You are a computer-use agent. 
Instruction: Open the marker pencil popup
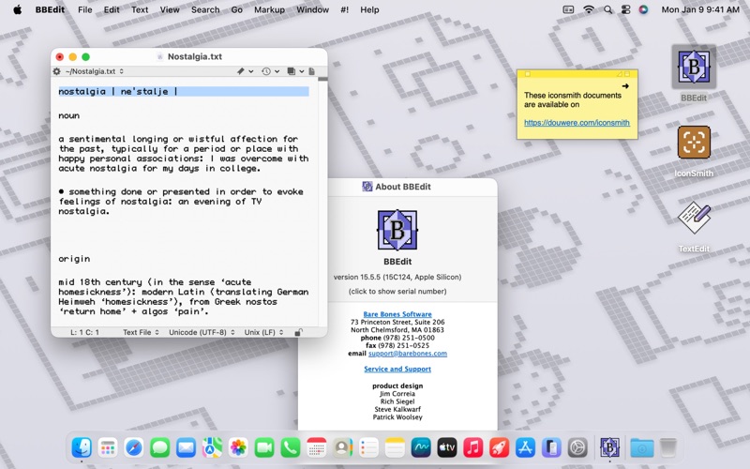(241, 71)
